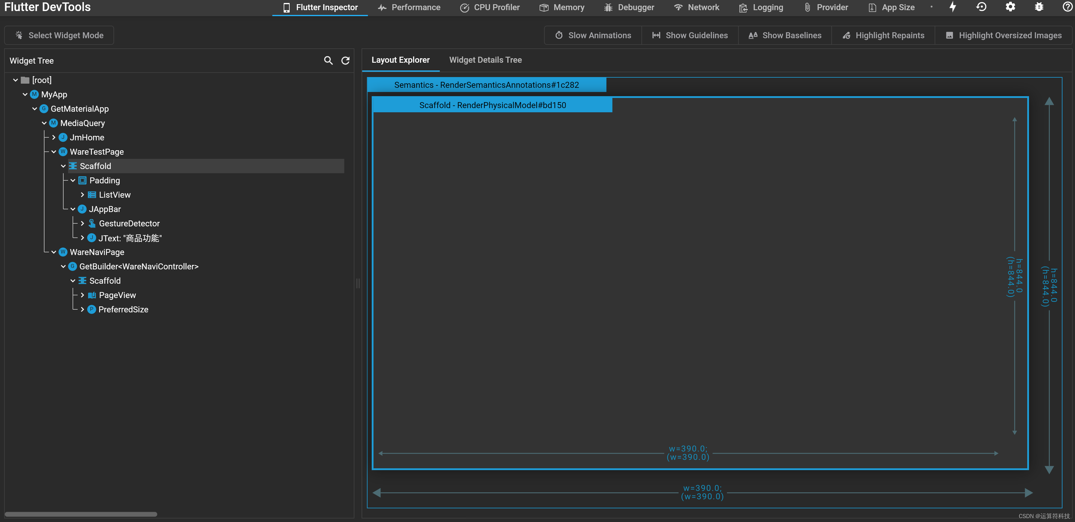
Task: Click the widget tree horizontal scrollbar
Action: tap(81, 514)
